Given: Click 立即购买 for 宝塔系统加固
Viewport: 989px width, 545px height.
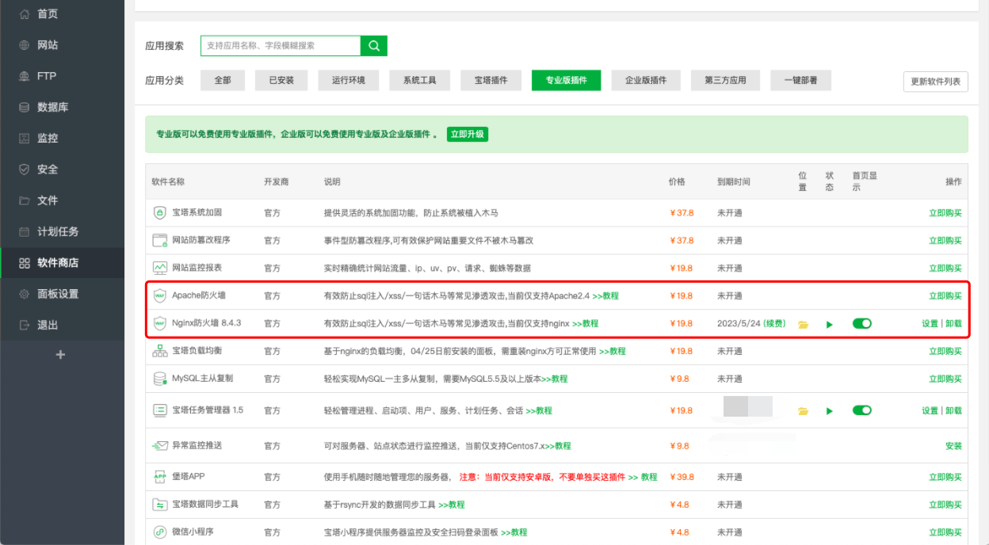Looking at the screenshot, I should pyautogui.click(x=945, y=213).
